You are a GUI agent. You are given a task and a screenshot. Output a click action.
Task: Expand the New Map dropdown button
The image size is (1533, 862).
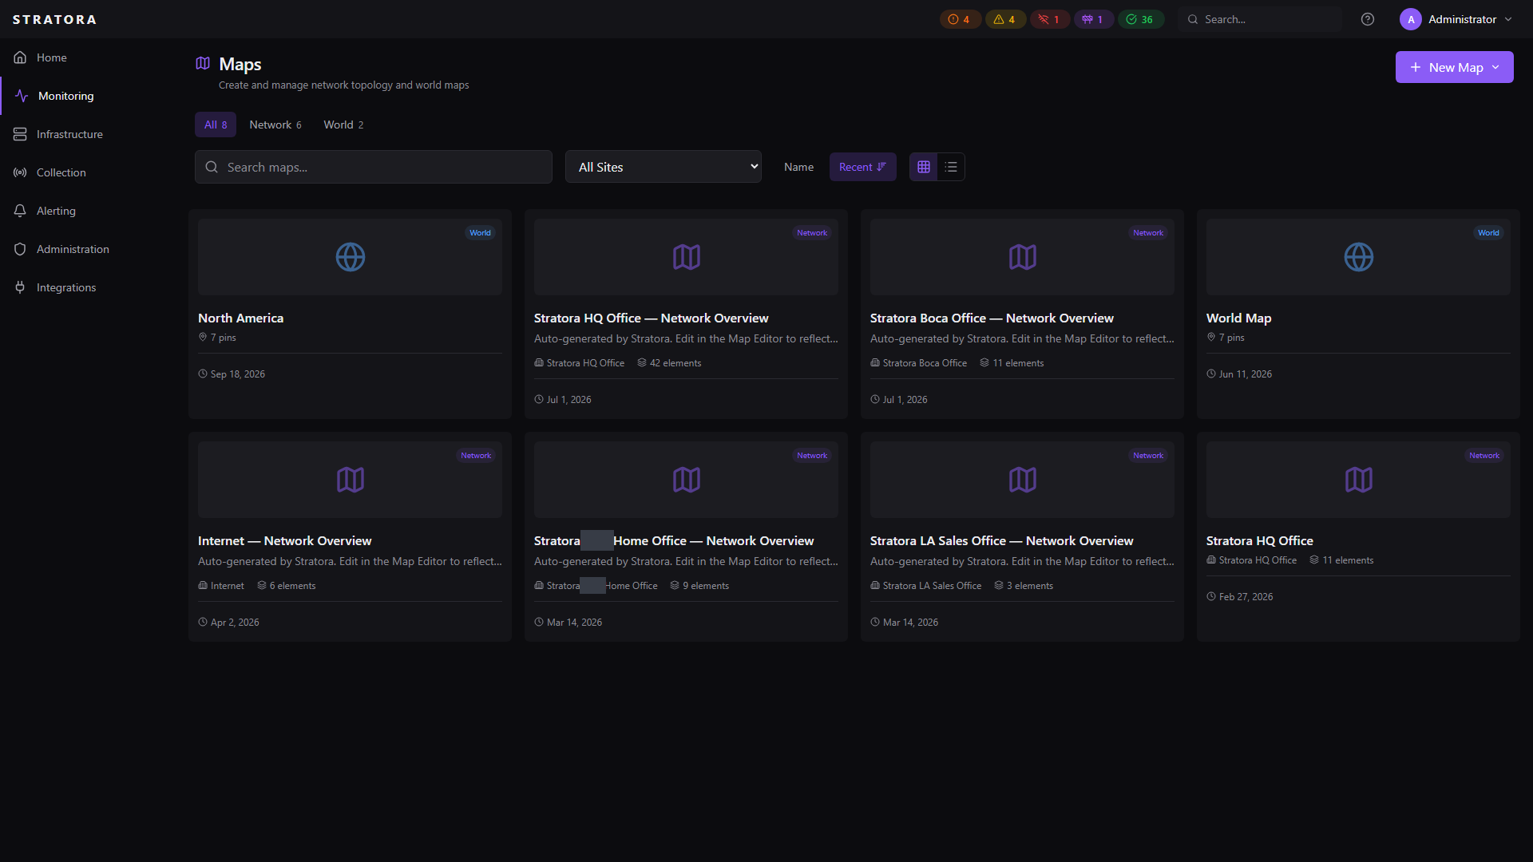[x=1454, y=67]
